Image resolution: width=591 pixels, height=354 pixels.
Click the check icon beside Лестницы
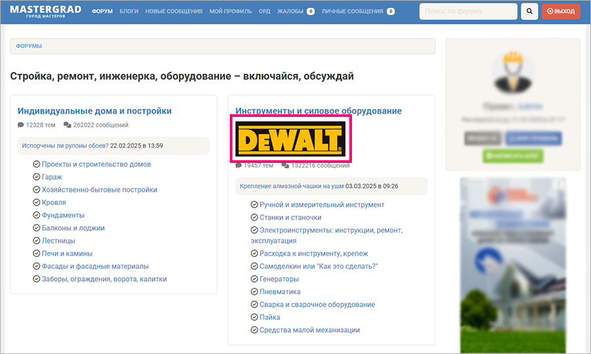tap(37, 240)
